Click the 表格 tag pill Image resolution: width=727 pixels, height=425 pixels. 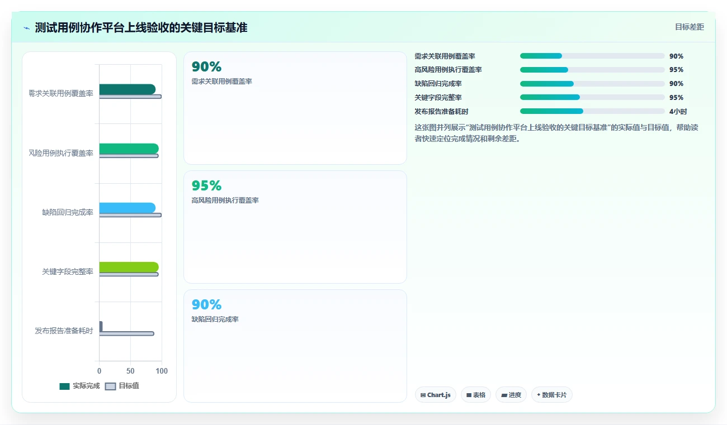click(476, 395)
